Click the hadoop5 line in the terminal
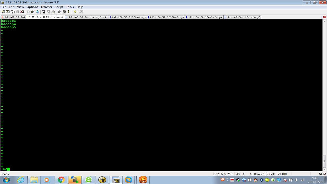The width and height of the screenshot is (327, 184). (x=8, y=27)
